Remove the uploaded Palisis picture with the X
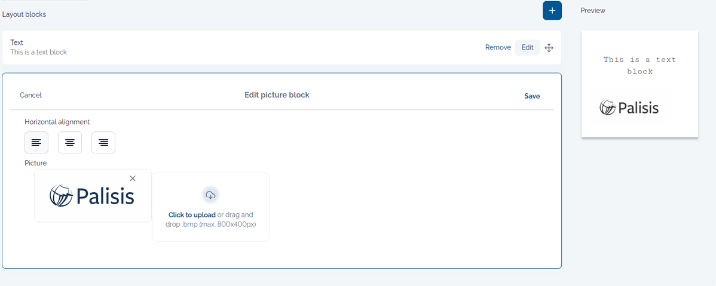The height and width of the screenshot is (286, 716). [133, 179]
